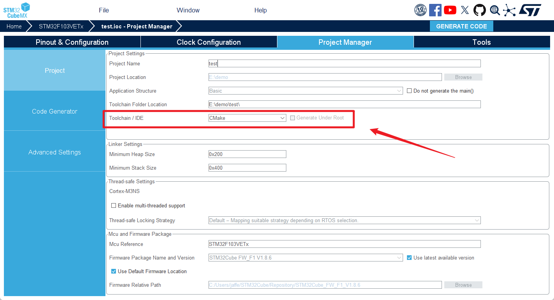554x300 pixels.
Task: Click Browse next to Firmware Relative Path
Action: (463, 285)
